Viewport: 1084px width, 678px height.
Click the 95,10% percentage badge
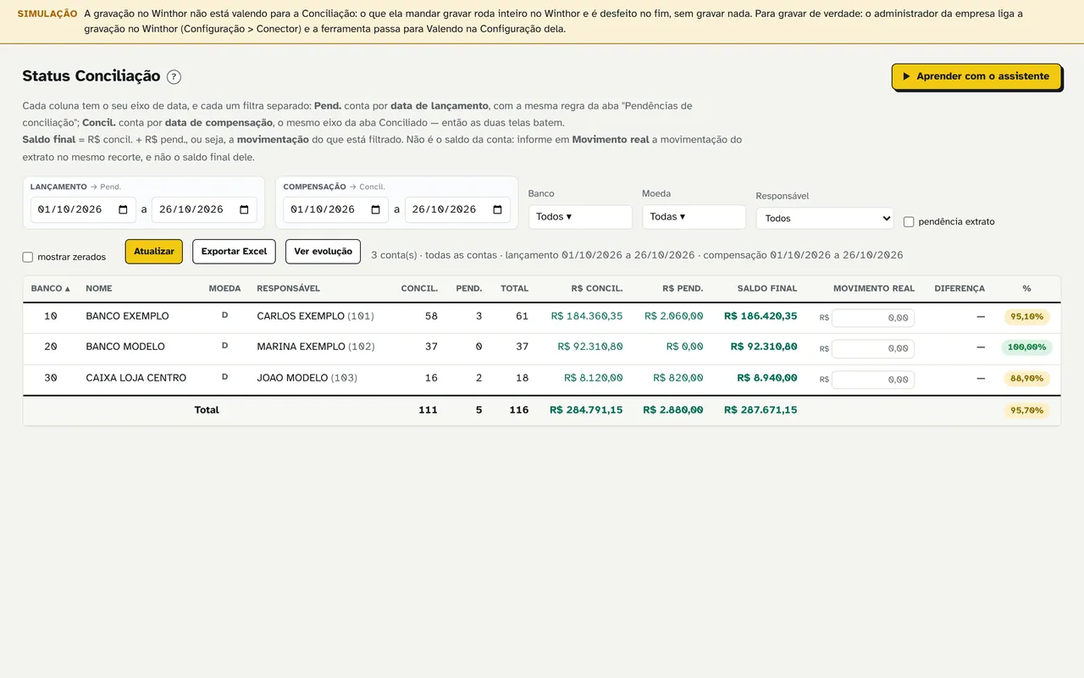(x=1026, y=317)
